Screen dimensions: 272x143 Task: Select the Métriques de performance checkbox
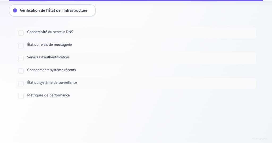[x=21, y=96]
